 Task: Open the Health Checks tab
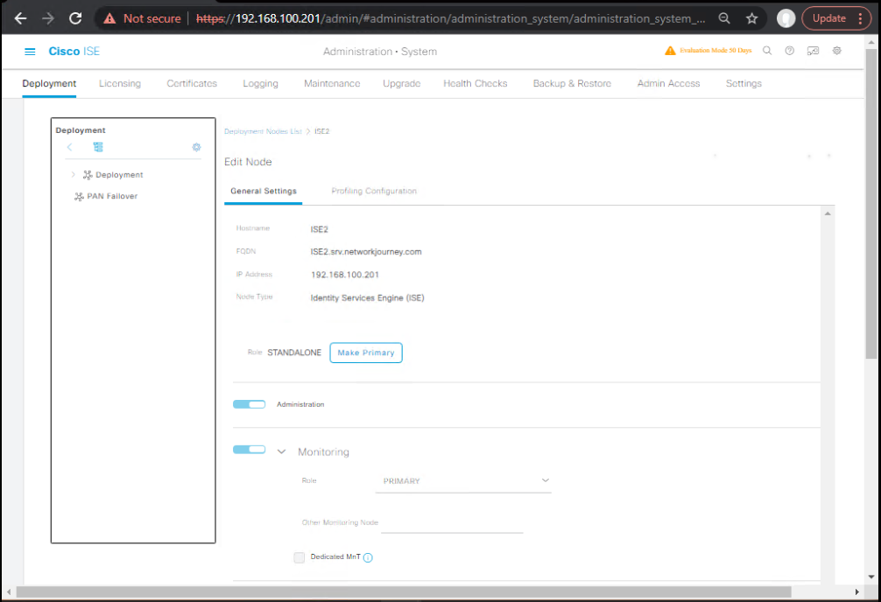tap(476, 84)
